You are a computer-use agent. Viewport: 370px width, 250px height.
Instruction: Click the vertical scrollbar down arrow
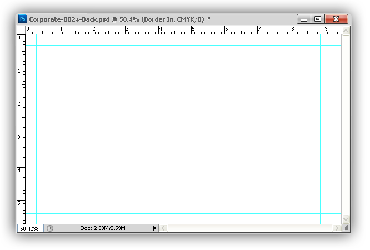point(346,219)
